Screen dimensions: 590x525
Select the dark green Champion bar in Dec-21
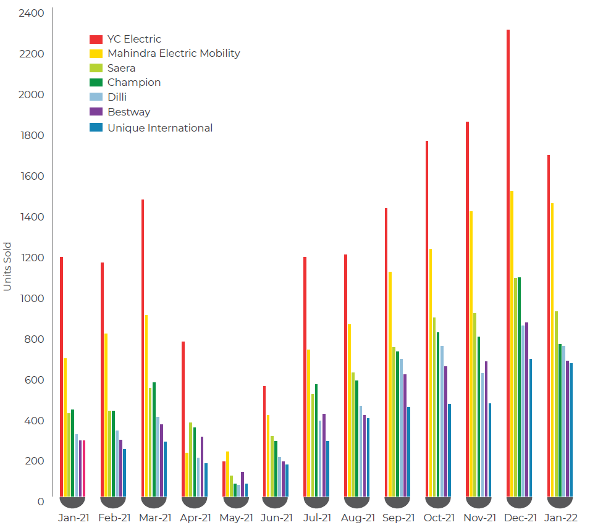(x=519, y=387)
